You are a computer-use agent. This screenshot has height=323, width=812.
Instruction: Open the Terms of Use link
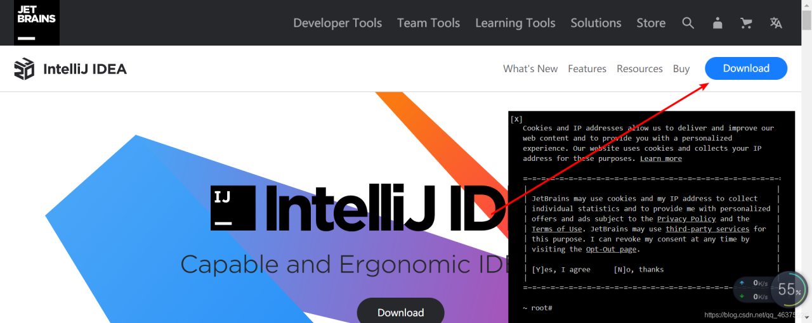point(556,229)
